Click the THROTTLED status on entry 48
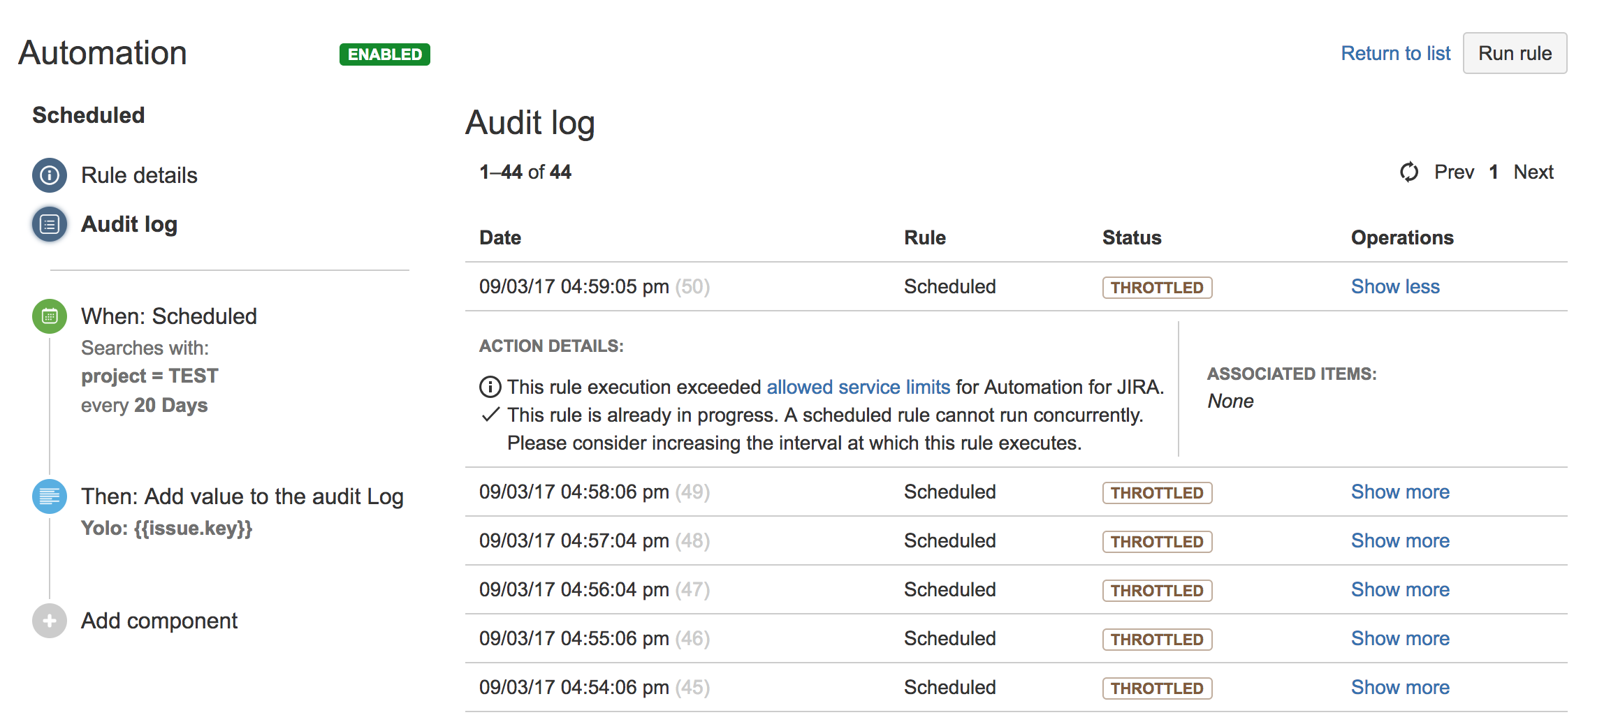The height and width of the screenshot is (715, 1611). coord(1156,542)
